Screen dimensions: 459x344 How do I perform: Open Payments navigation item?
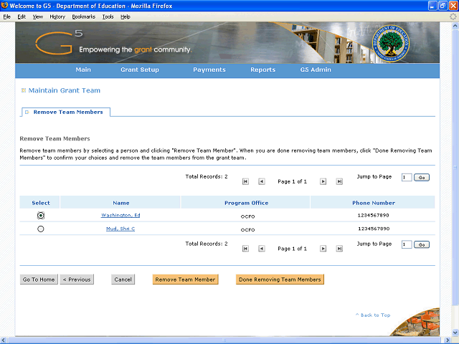pos(209,70)
